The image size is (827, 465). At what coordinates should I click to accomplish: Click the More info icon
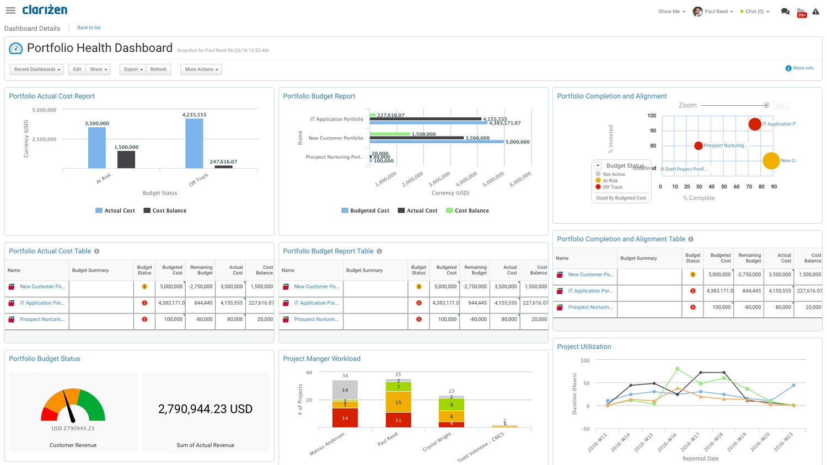click(788, 68)
